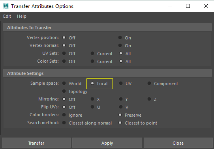The image size is (214, 149).
Task: Select Closest along normal search method
Action: point(64,123)
